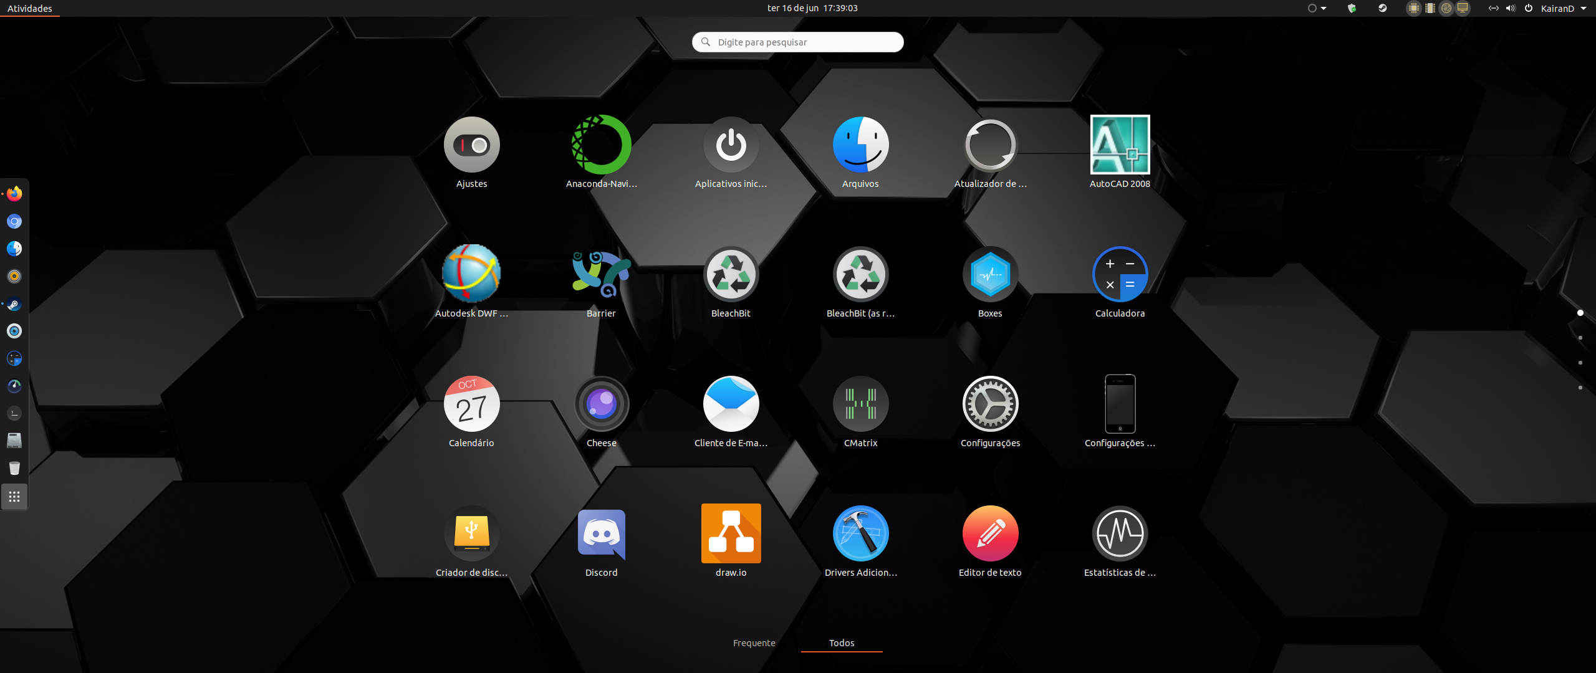Launch AutoCAD 2008

1120,145
